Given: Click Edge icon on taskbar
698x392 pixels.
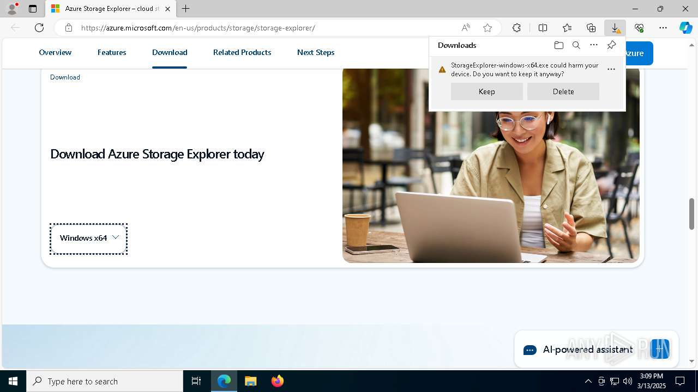Looking at the screenshot, I should [224, 381].
